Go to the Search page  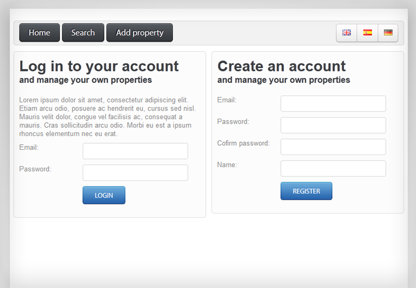coord(83,33)
